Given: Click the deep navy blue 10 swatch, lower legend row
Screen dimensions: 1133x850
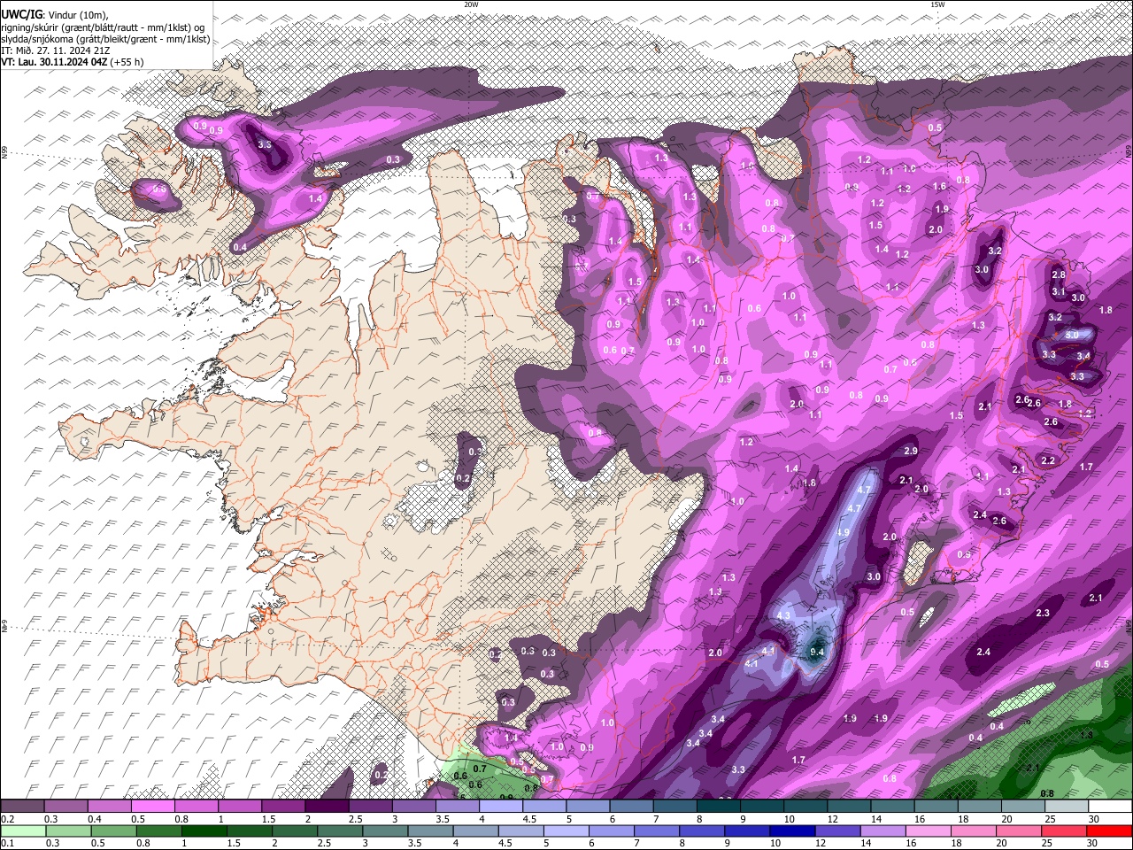Looking at the screenshot, I should [x=792, y=831].
